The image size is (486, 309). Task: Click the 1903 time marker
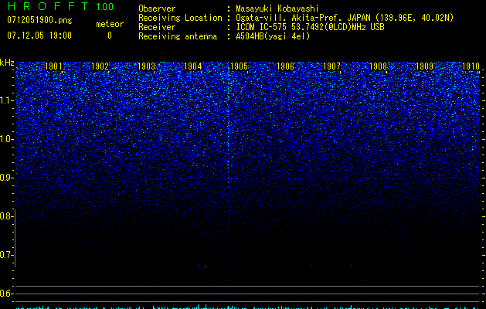pyautogui.click(x=146, y=66)
